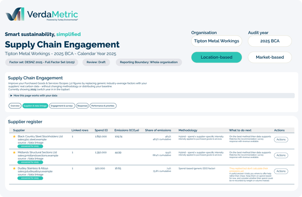Click the star icon for Midlands Structural Sections
Viewport: 302px width, 197px height.
[14, 152]
